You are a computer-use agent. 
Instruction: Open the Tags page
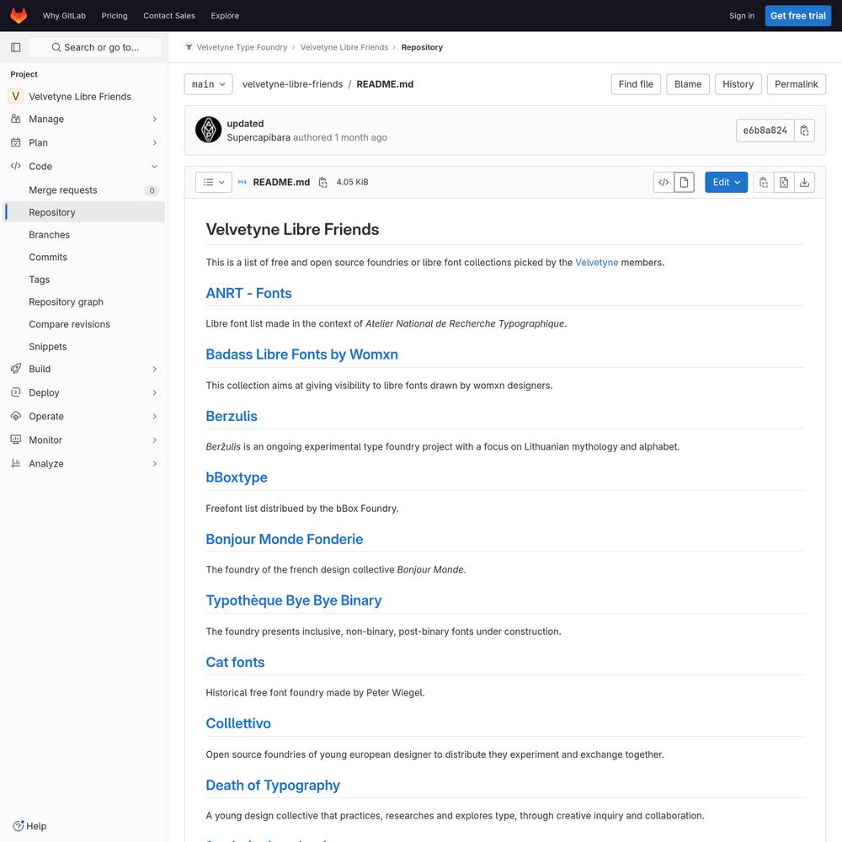pyautogui.click(x=84, y=280)
